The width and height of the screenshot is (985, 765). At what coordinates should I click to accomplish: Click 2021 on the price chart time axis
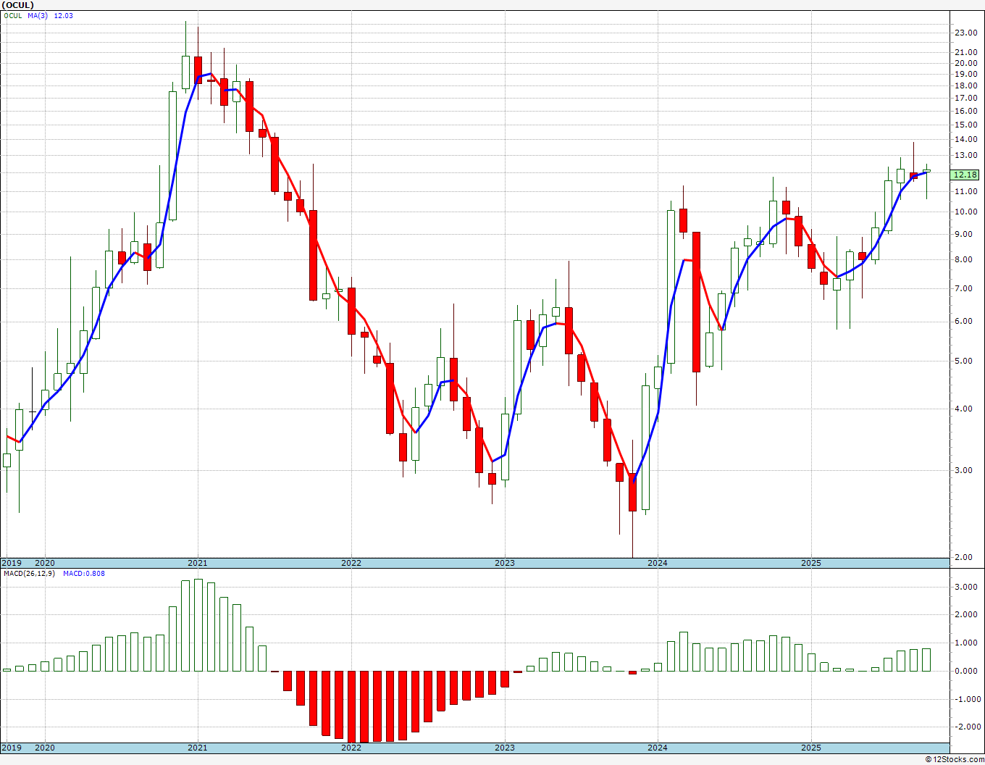pyautogui.click(x=198, y=563)
